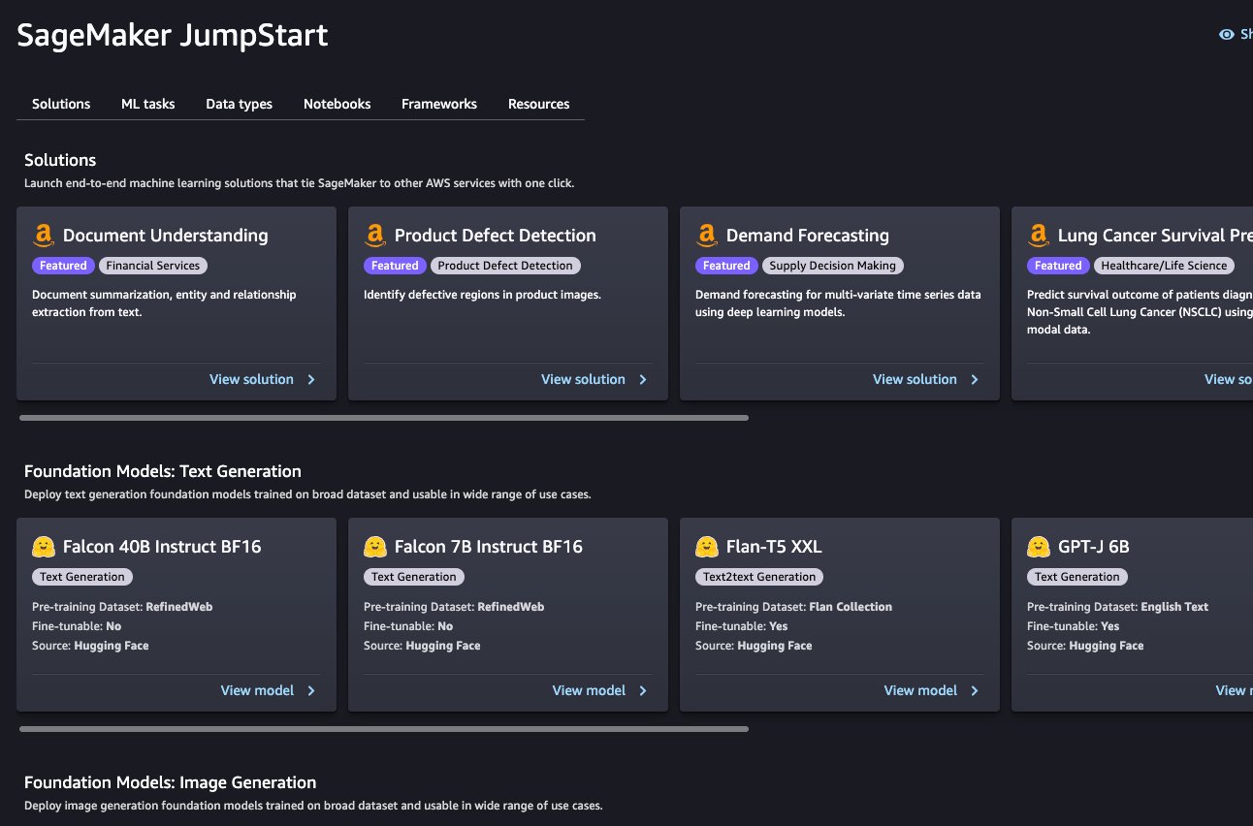
Task: Click Text Generation tag on GPT-J 6B card
Action: point(1077,577)
